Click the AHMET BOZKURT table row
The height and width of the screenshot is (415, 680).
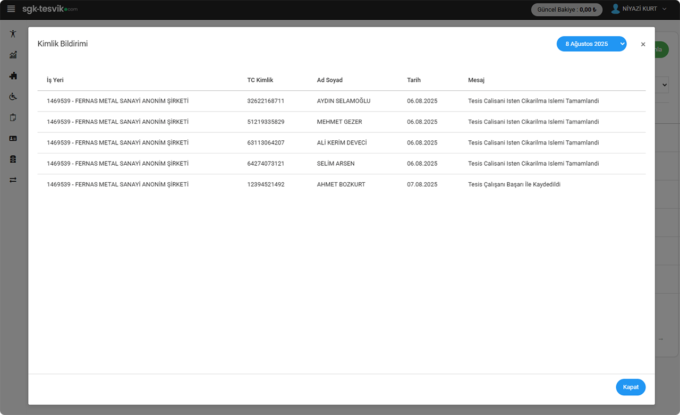341,184
